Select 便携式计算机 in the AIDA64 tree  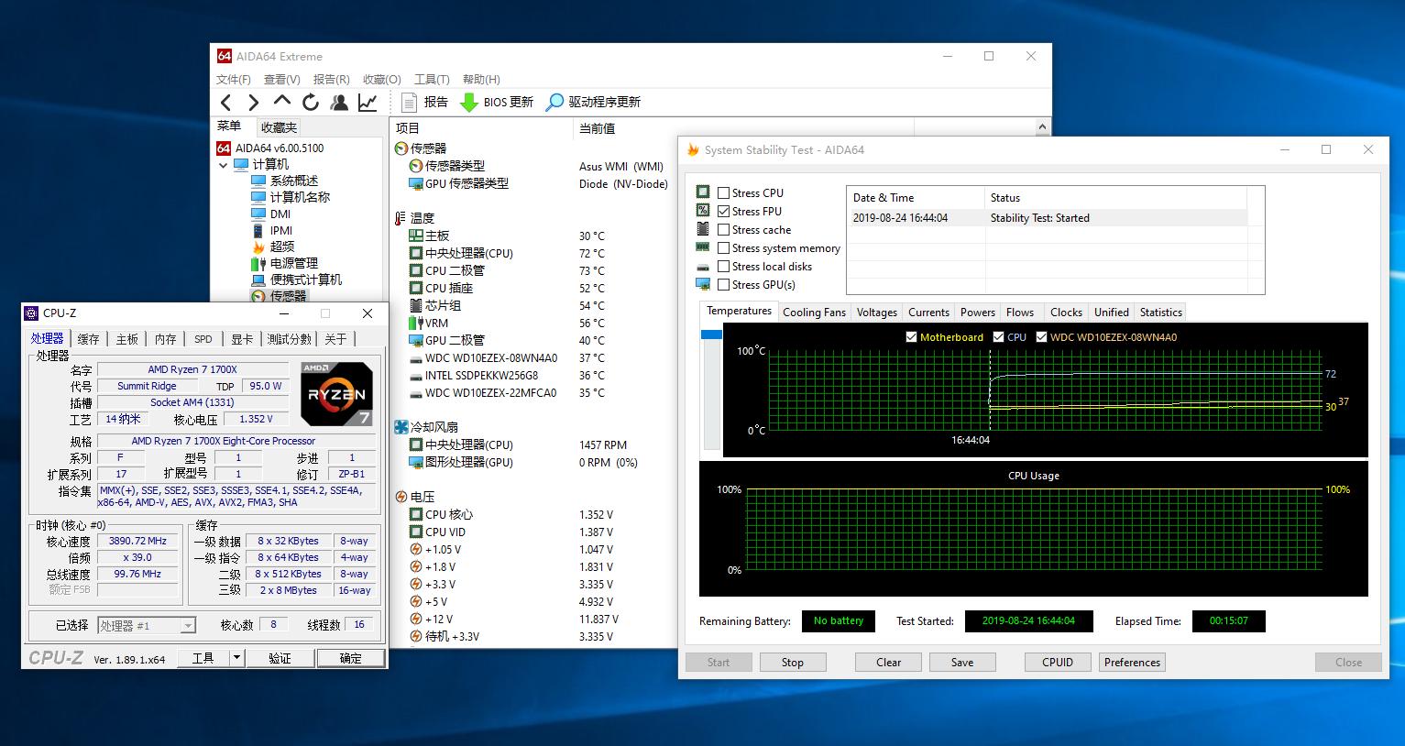[x=305, y=280]
